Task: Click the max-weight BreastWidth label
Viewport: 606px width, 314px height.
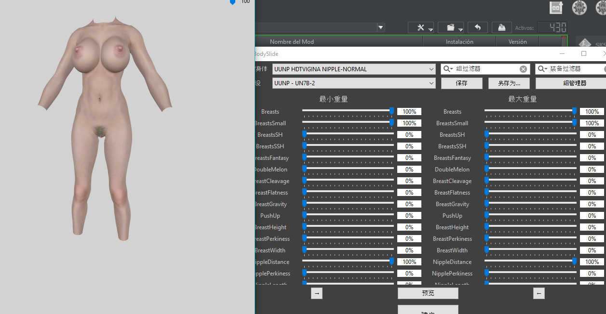Action: [452, 250]
